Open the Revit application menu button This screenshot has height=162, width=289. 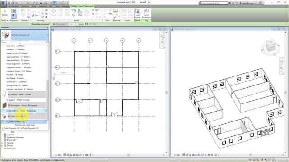click(x=3, y=4)
